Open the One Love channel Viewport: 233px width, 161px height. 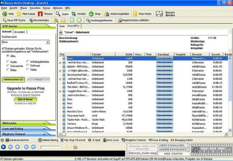(x=111, y=140)
